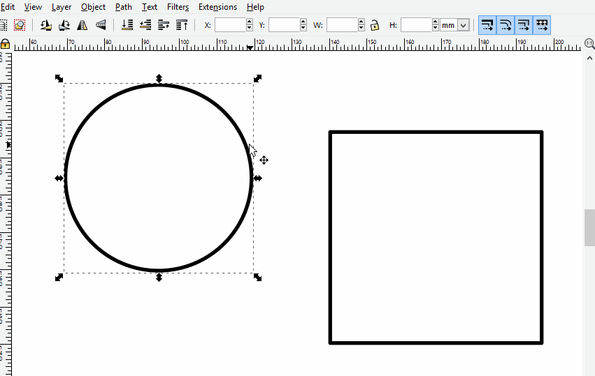Lower selection to bottom
This screenshot has width=595, height=376.
127,25
